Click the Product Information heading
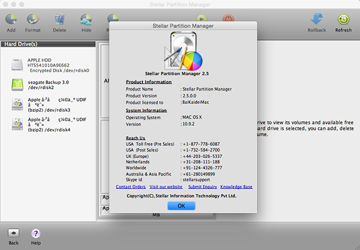This screenshot has width=360, height=250. coord(149,82)
